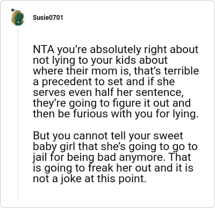Click the antenna dot on the Snoo avatar
215x208 pixels.
12,10
